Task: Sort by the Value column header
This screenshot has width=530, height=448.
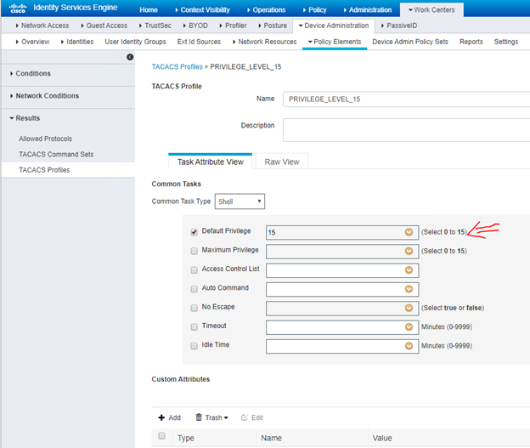Action: point(382,438)
